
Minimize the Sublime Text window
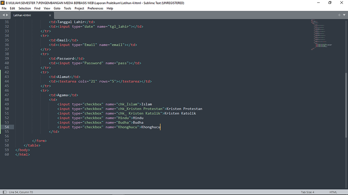click(318, 2)
